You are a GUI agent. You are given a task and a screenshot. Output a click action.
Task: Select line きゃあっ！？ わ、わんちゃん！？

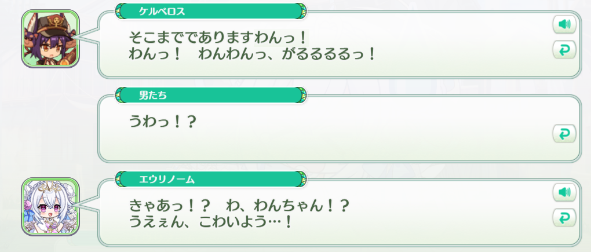click(x=240, y=206)
